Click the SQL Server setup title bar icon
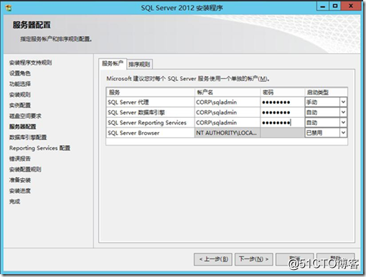Viewport: 366px width, 277px height. (x=9, y=8)
